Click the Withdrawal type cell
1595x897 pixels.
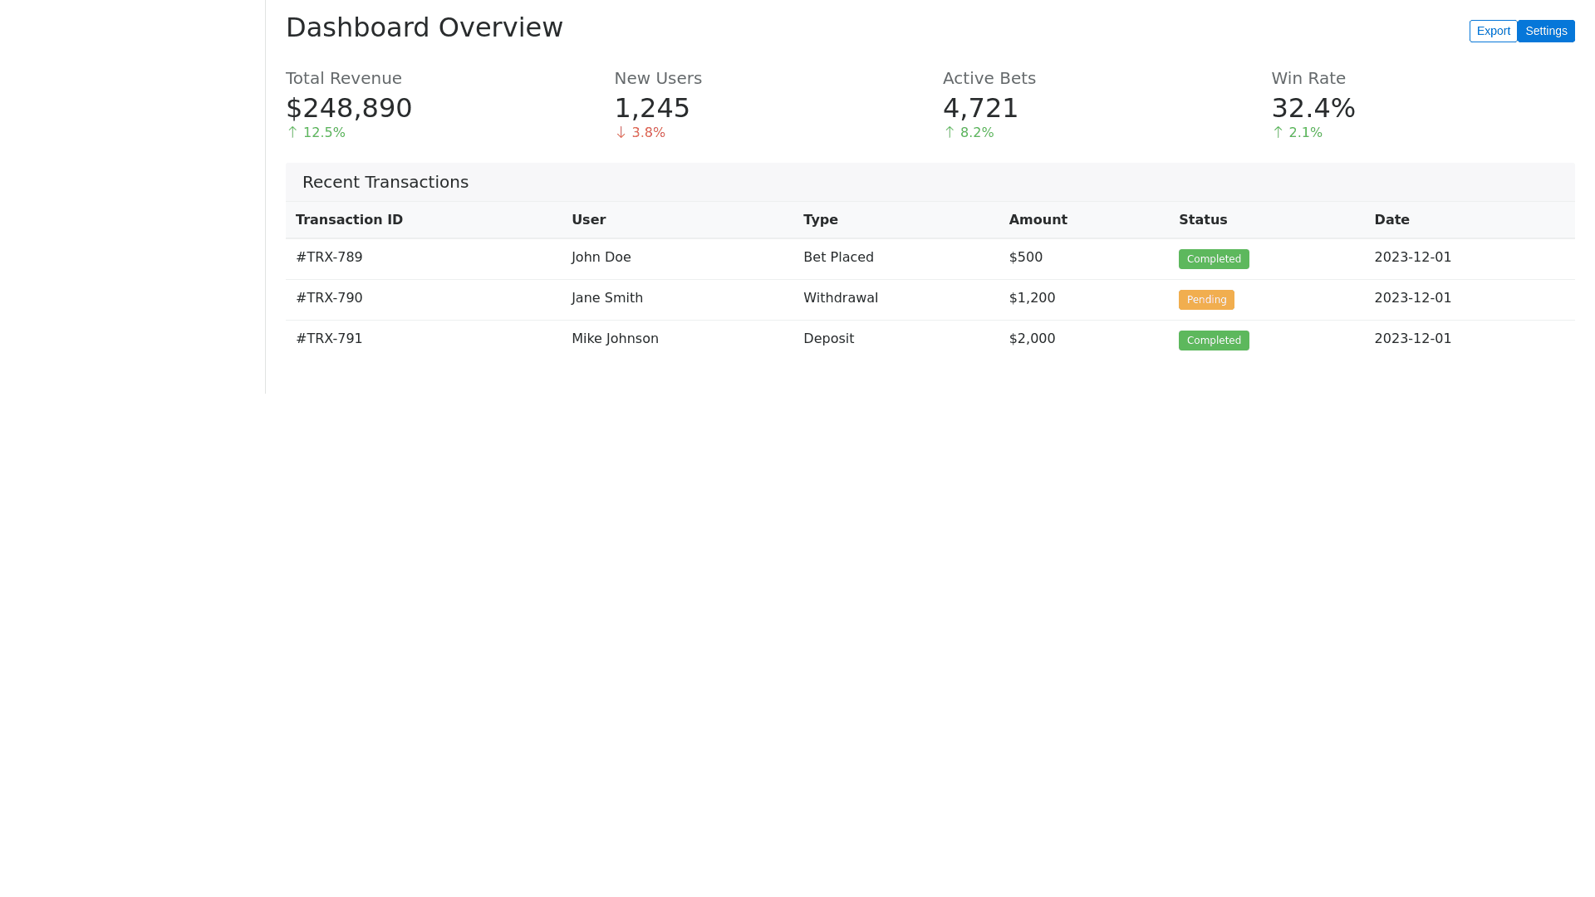pos(840,298)
